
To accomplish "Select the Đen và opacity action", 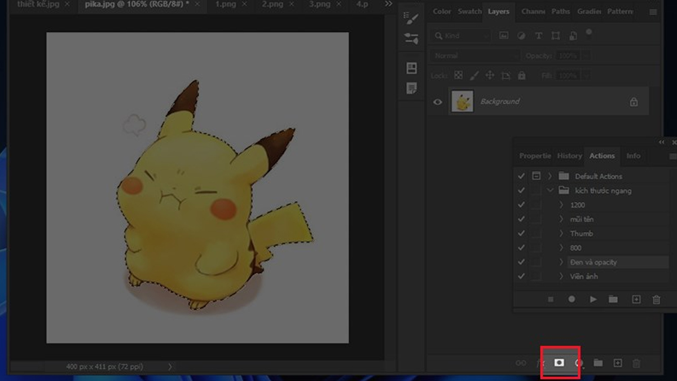I will [593, 262].
